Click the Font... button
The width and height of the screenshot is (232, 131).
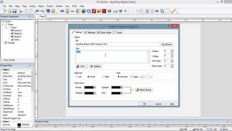tap(82, 66)
